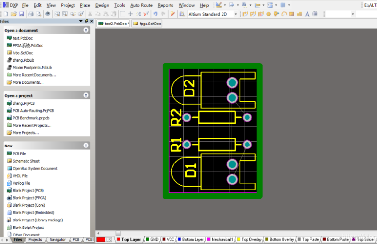Open dropdown arrow next to Utility pencil icon
The image size is (377, 244).
(225, 5)
